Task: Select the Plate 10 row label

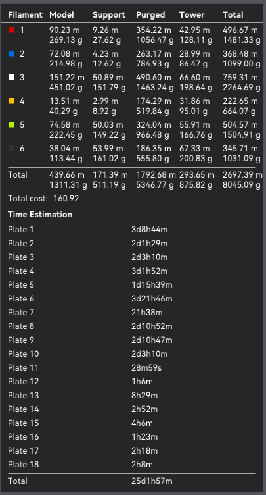Action: click(24, 354)
